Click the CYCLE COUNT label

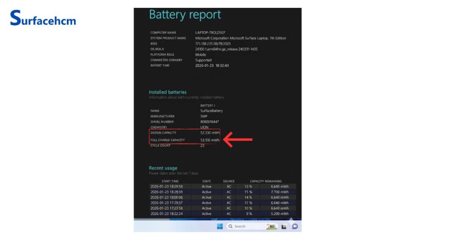pos(160,146)
